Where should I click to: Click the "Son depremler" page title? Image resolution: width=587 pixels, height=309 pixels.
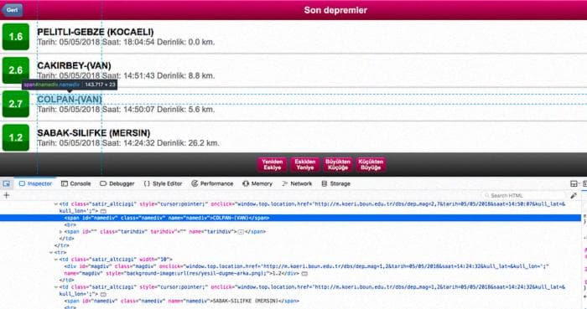pos(335,10)
